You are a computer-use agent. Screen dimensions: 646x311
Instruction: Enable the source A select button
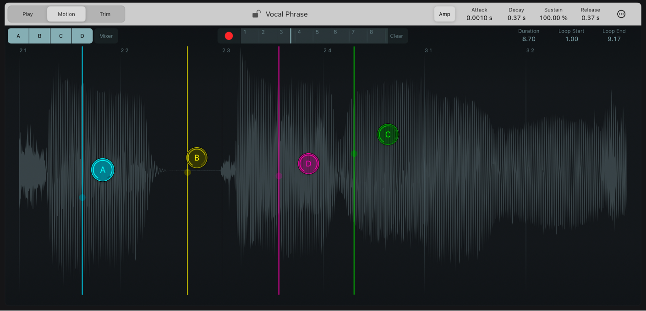pos(18,35)
